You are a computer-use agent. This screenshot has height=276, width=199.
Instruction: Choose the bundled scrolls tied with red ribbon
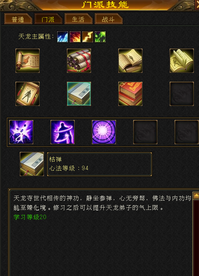click(79, 61)
